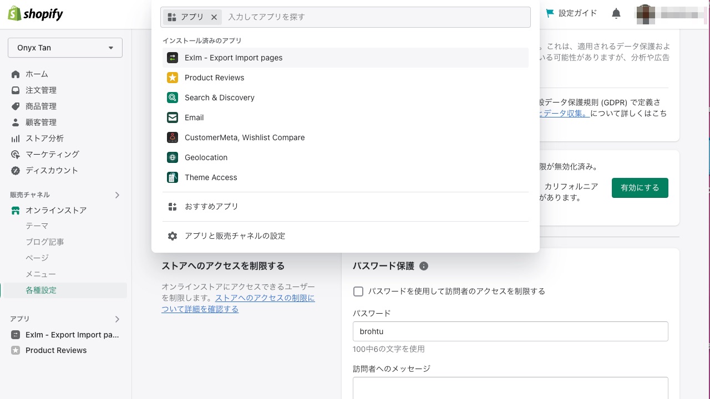
Task: Click the online store icon in sidebar
Action: (x=16, y=211)
